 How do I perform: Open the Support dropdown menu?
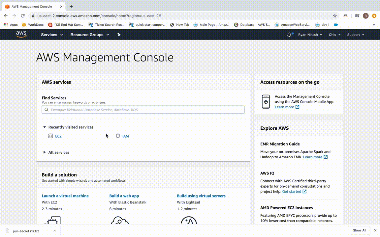point(356,35)
